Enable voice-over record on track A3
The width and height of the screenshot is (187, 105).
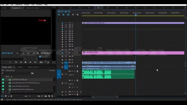point(77,80)
